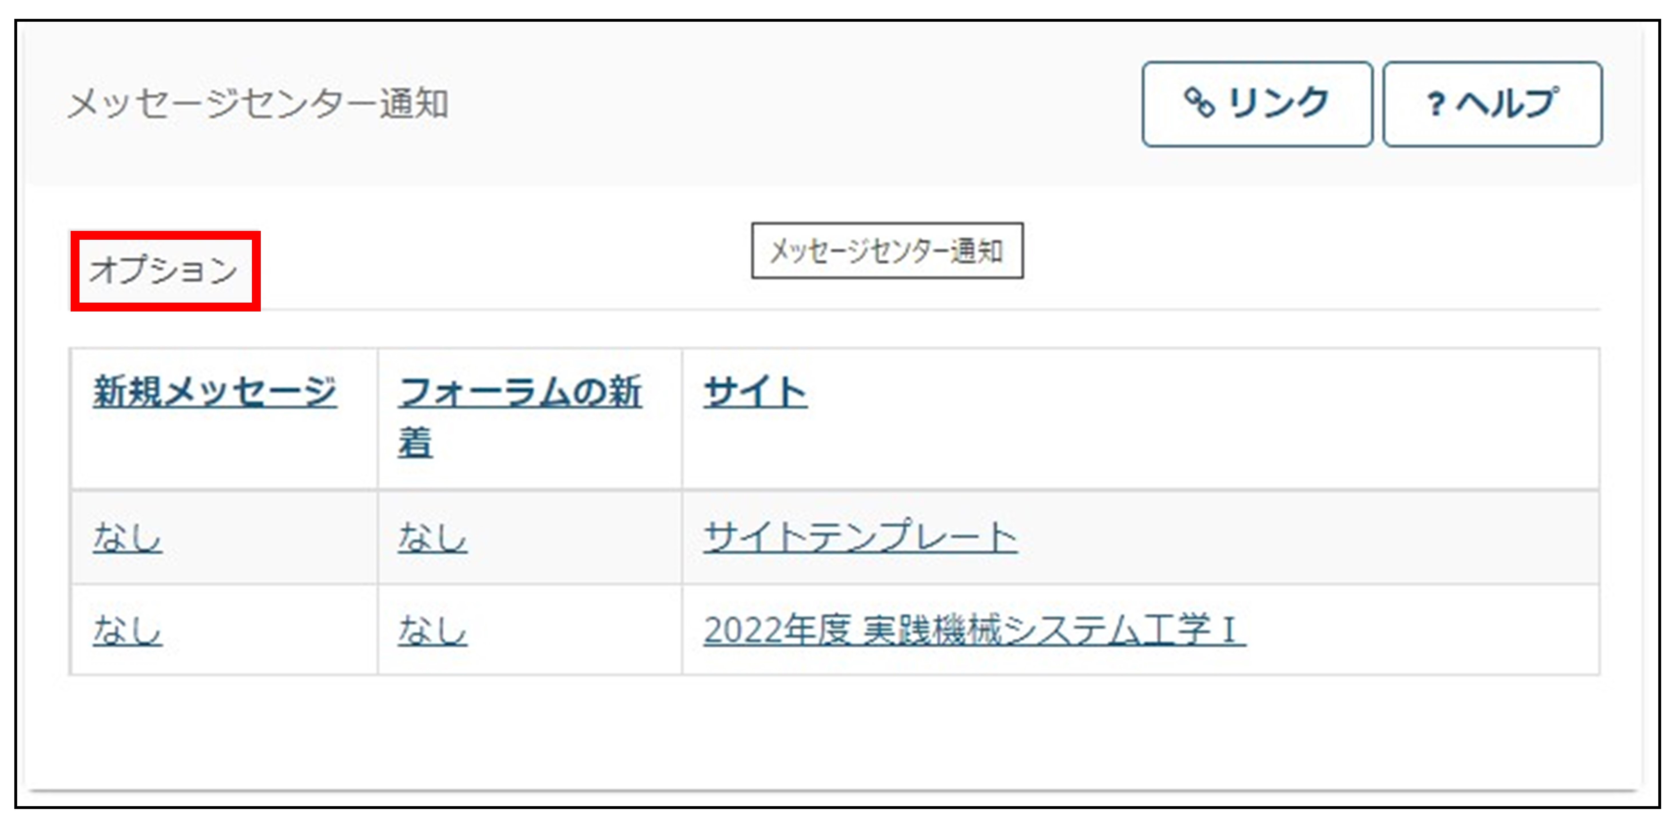The image size is (1670, 819).
Task: Click the chain icon in リンク button
Action: click(1199, 103)
